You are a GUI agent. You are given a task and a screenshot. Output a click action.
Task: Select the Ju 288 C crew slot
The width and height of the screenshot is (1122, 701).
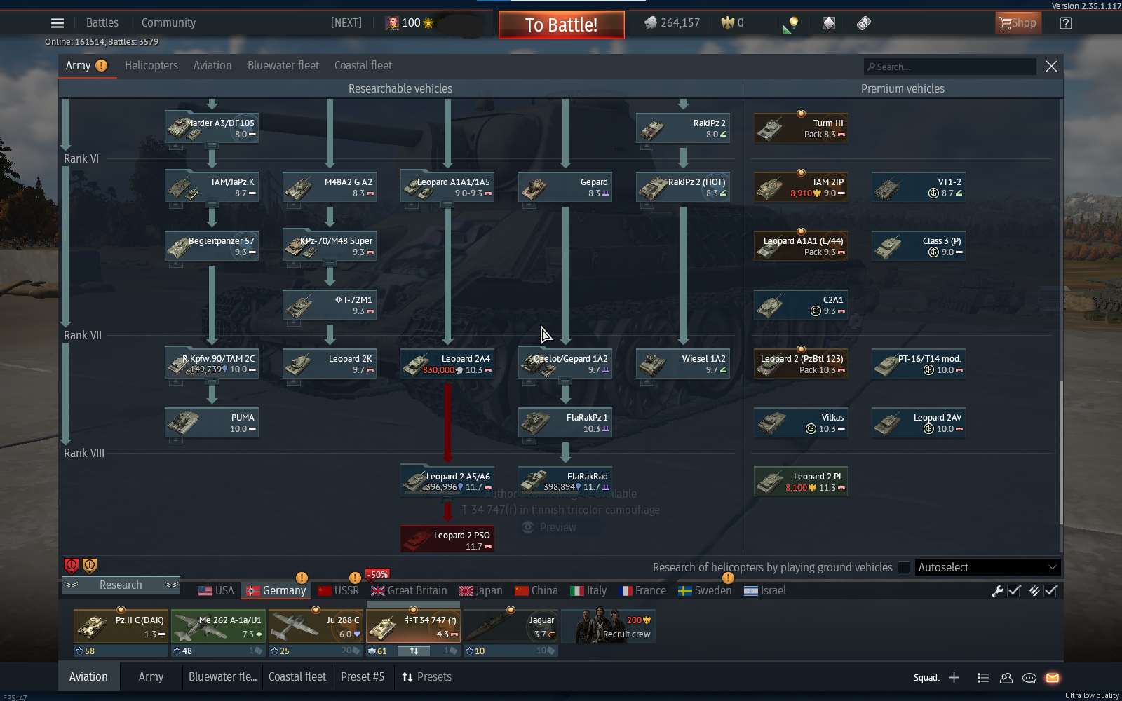pos(316,627)
